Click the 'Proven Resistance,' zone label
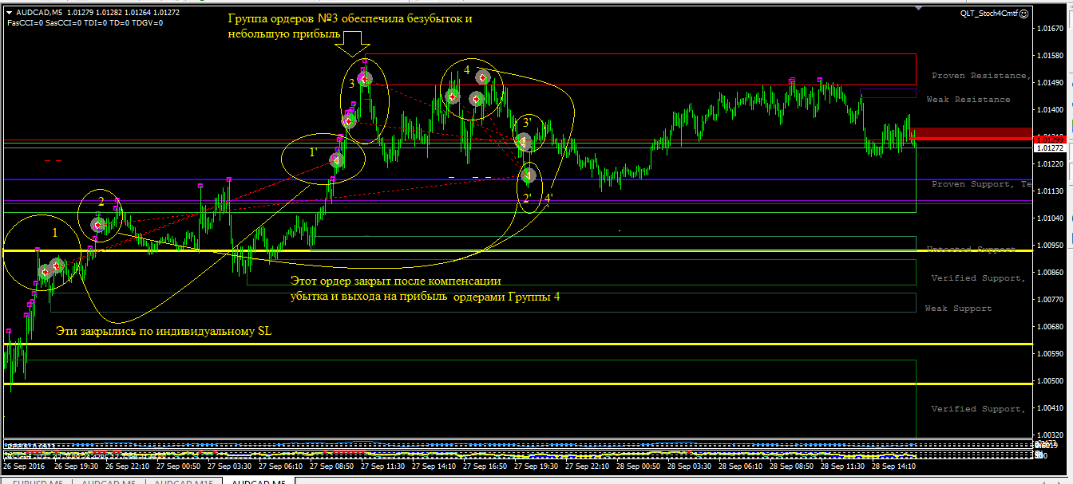This screenshot has width=1073, height=484. tap(980, 76)
